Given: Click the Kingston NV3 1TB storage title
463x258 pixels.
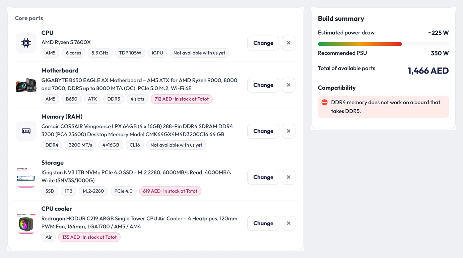Looking at the screenshot, I should 136,177.
